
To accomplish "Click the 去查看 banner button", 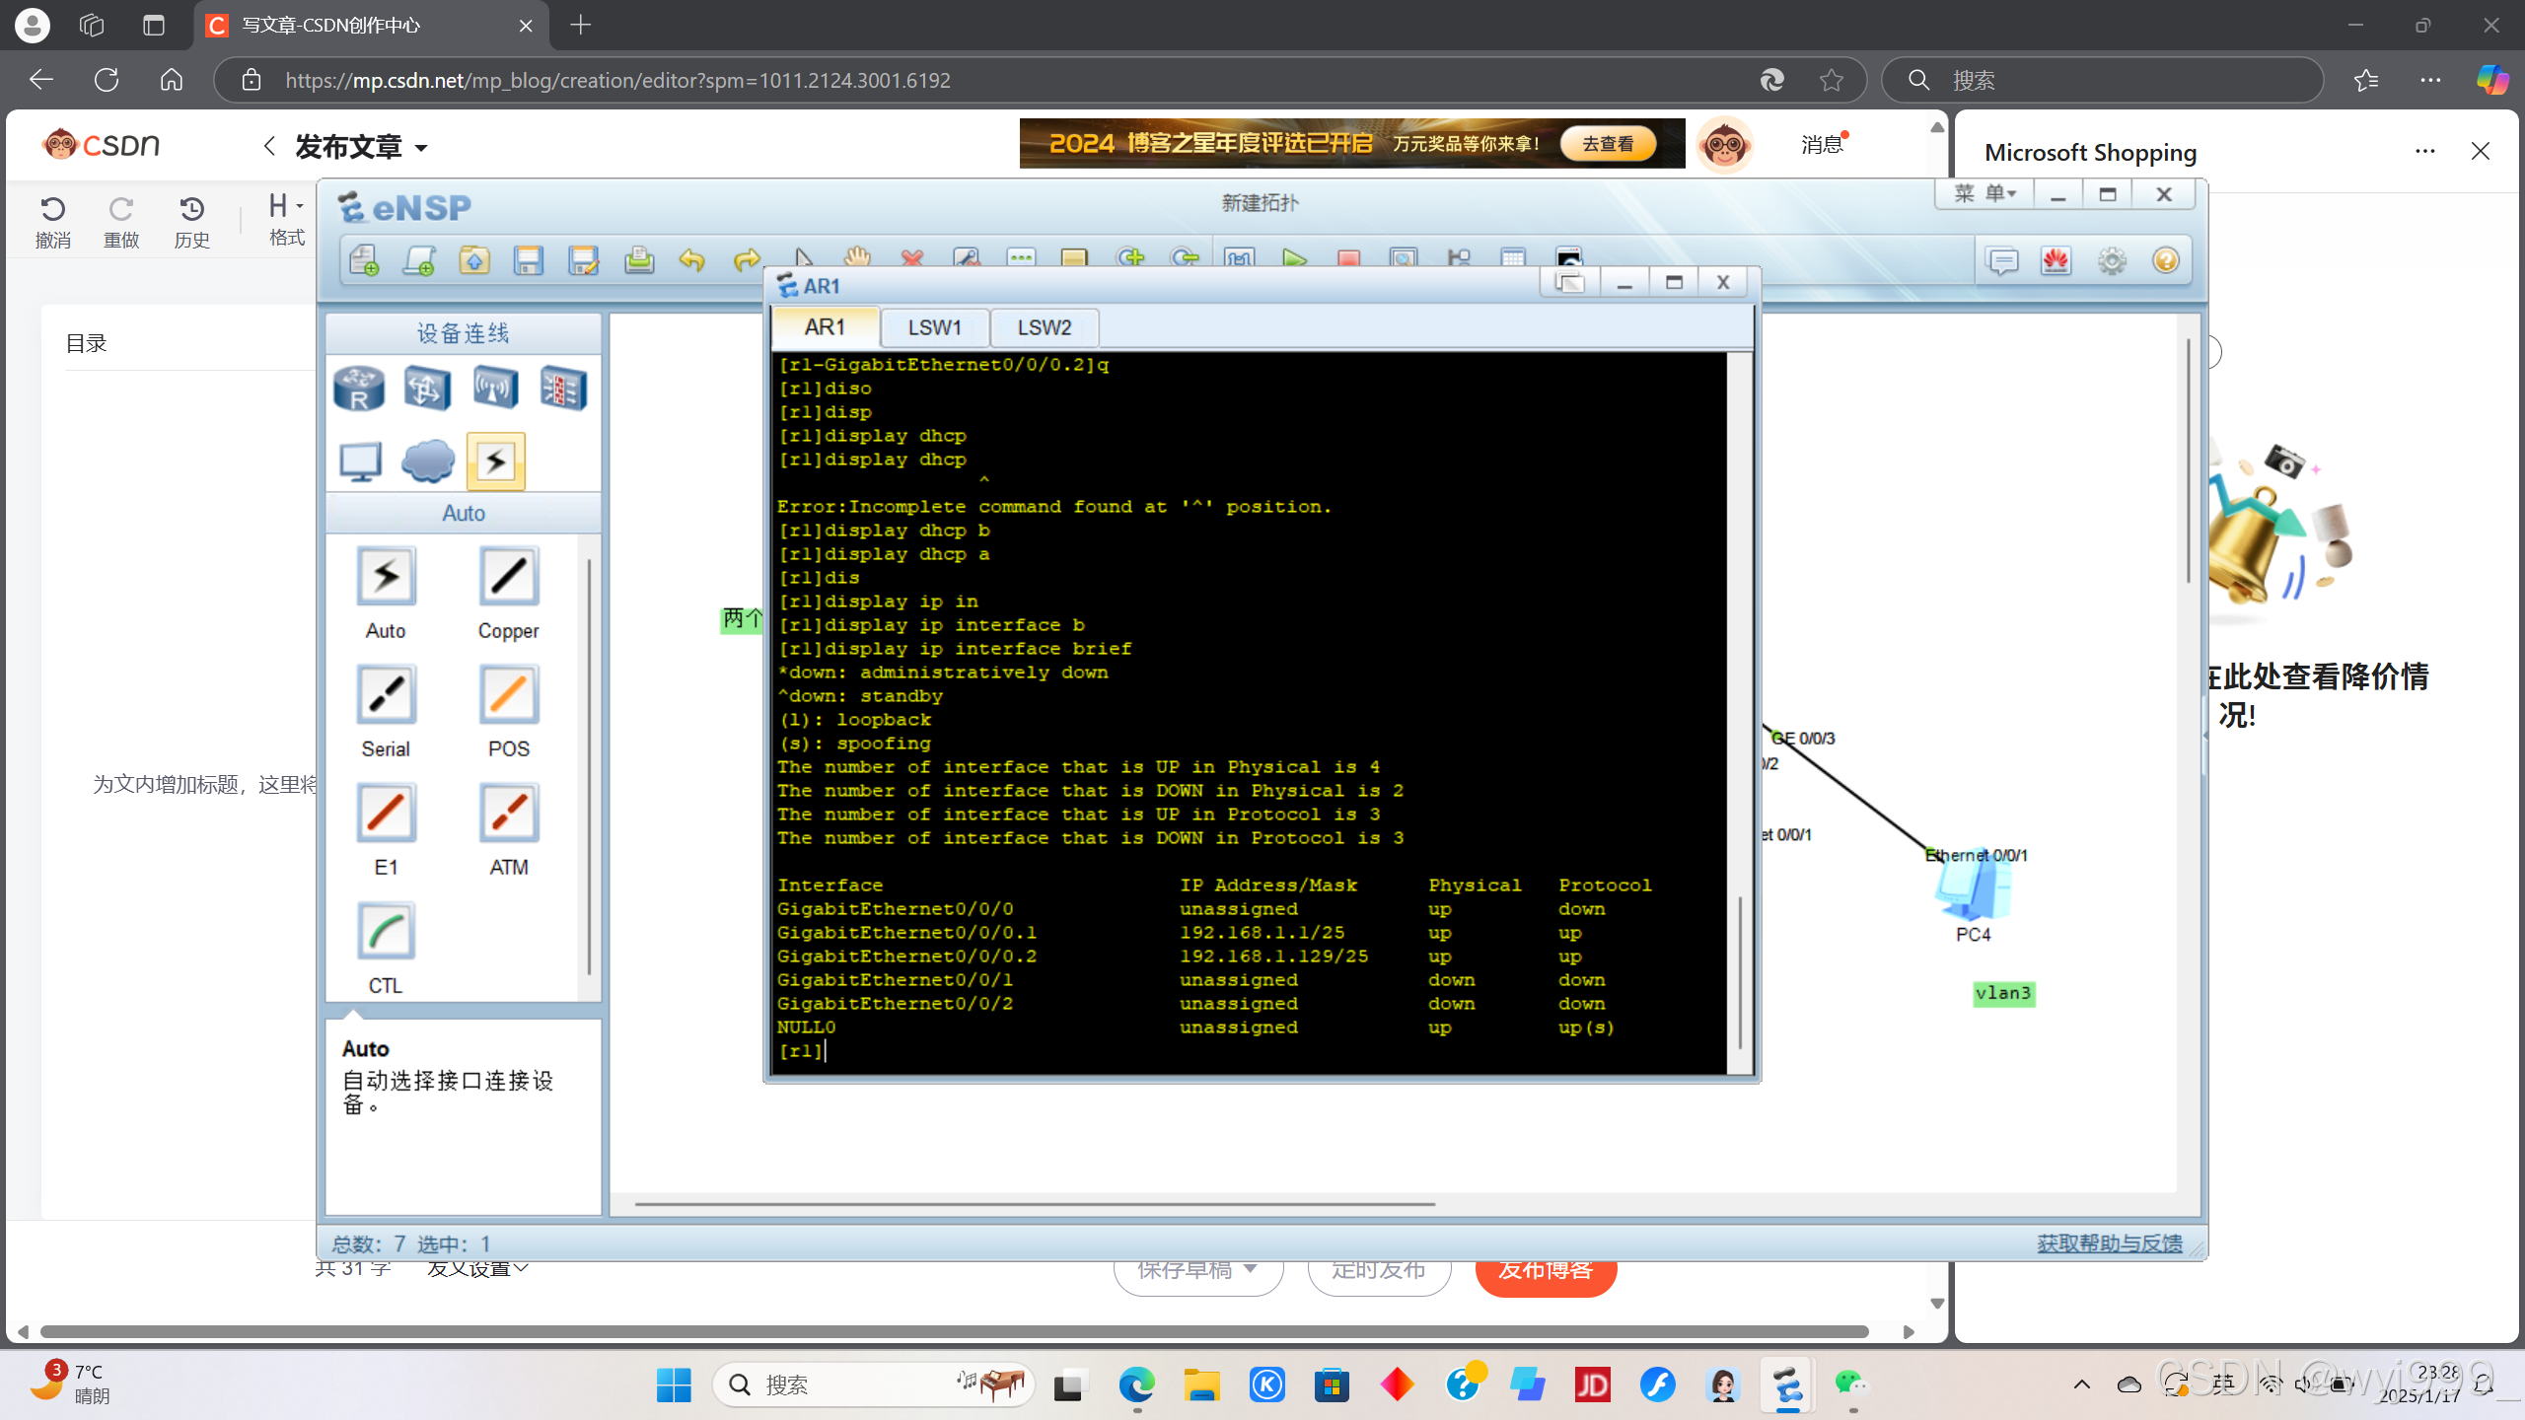I will click(x=1607, y=144).
